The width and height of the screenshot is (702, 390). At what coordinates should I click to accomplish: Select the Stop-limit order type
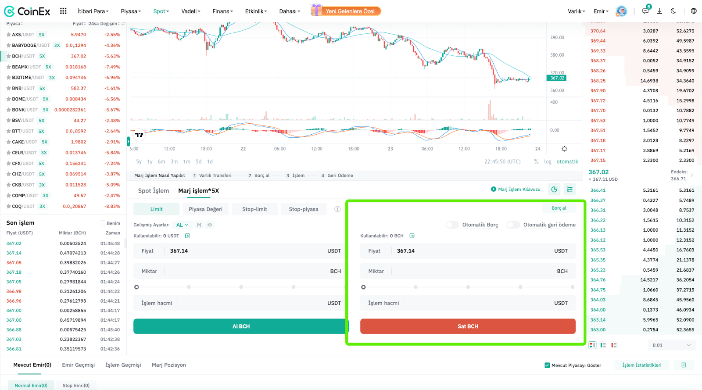point(254,209)
